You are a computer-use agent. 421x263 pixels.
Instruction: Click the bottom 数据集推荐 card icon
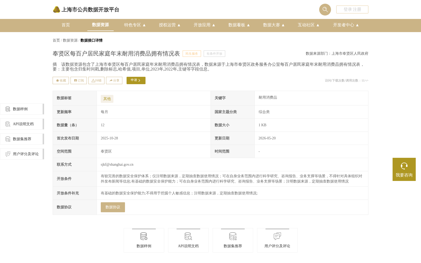(x=233, y=236)
